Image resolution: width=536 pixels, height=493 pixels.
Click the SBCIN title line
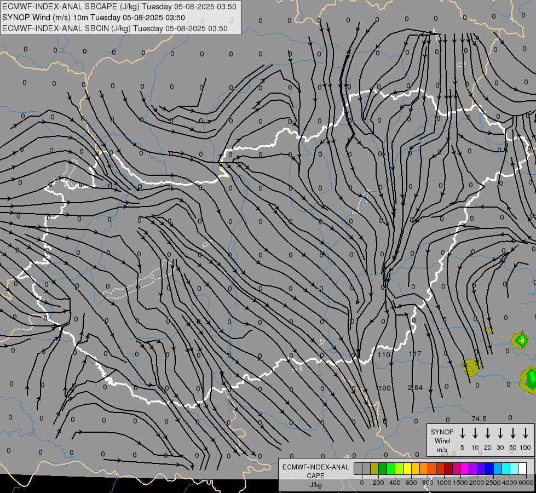pos(115,28)
